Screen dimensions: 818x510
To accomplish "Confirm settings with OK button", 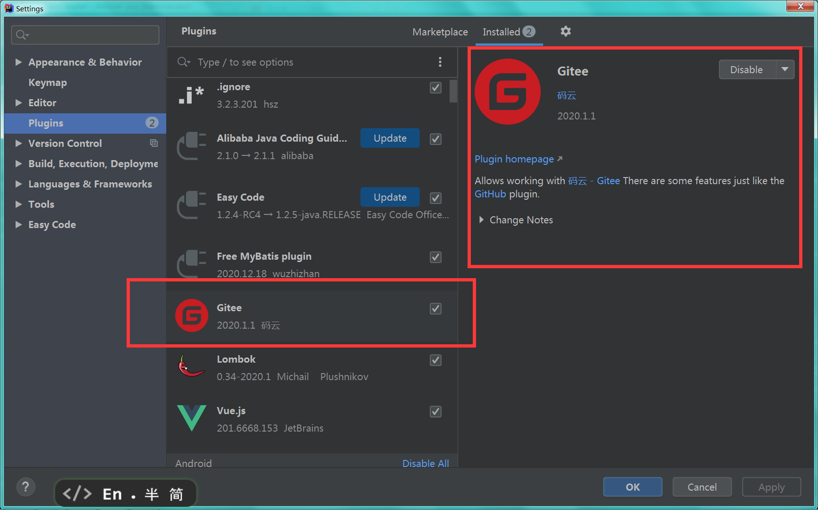I will (x=632, y=487).
